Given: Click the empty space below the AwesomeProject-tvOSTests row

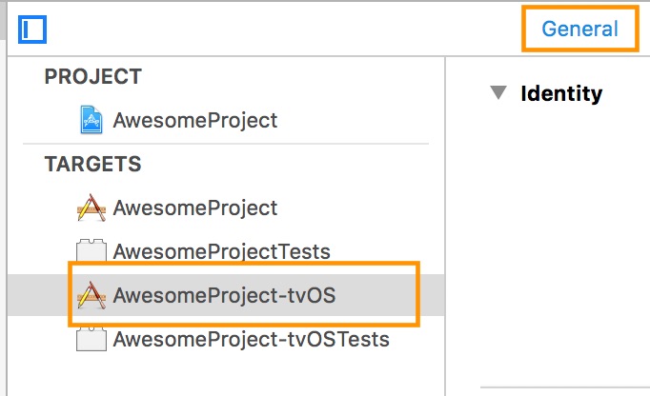Looking at the screenshot, I should [229, 374].
